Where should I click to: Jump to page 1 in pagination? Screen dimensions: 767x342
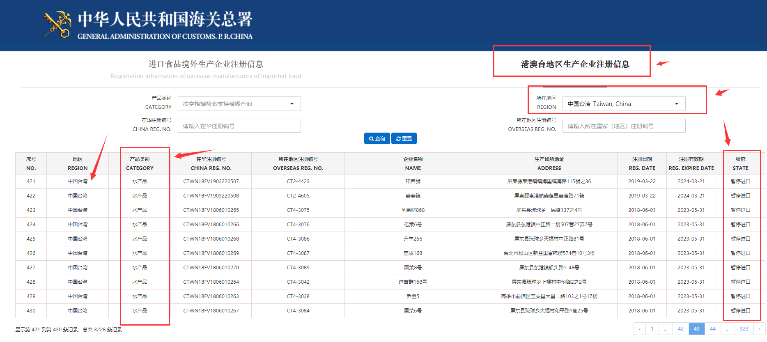tap(652, 329)
